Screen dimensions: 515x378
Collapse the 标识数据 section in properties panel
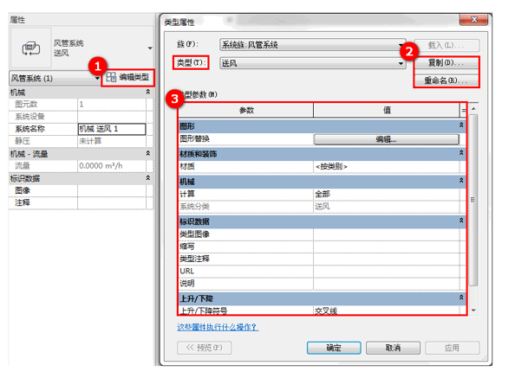coord(148,178)
